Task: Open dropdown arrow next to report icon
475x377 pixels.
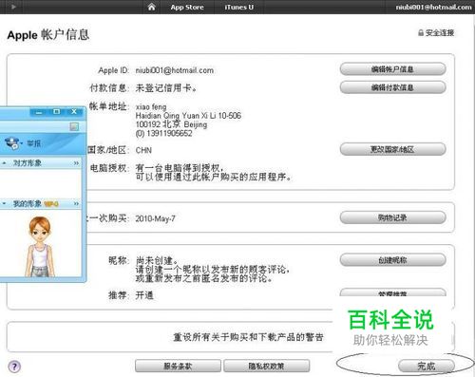Action: 22,143
